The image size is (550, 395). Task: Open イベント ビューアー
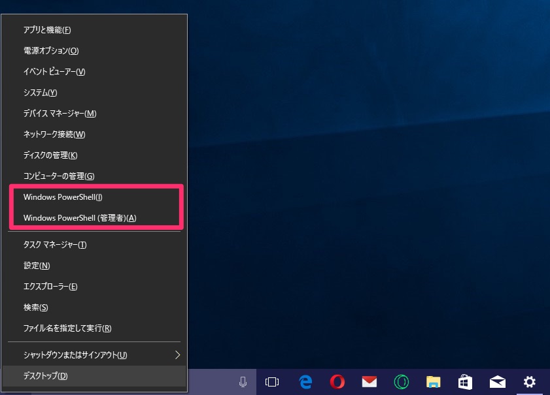94,72
